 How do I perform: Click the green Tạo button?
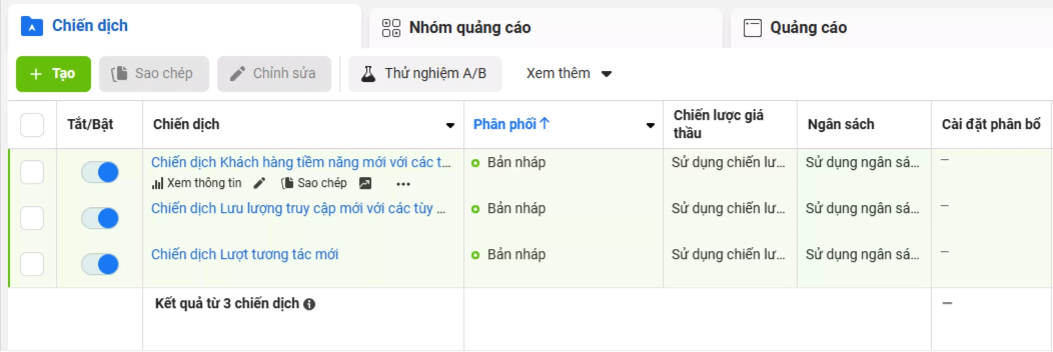(x=53, y=74)
